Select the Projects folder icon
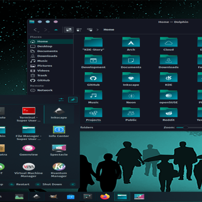 [x=93, y=112]
